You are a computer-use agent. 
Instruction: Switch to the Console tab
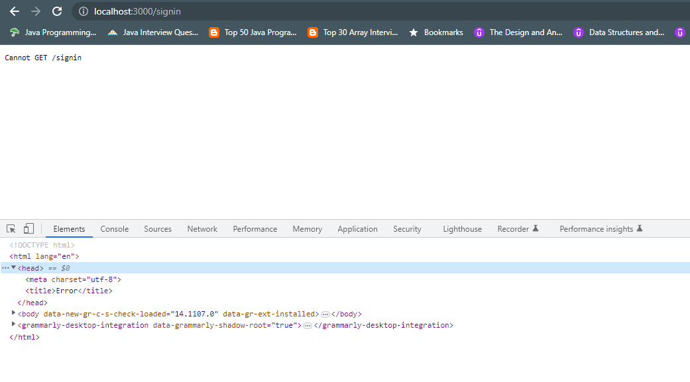coord(115,229)
